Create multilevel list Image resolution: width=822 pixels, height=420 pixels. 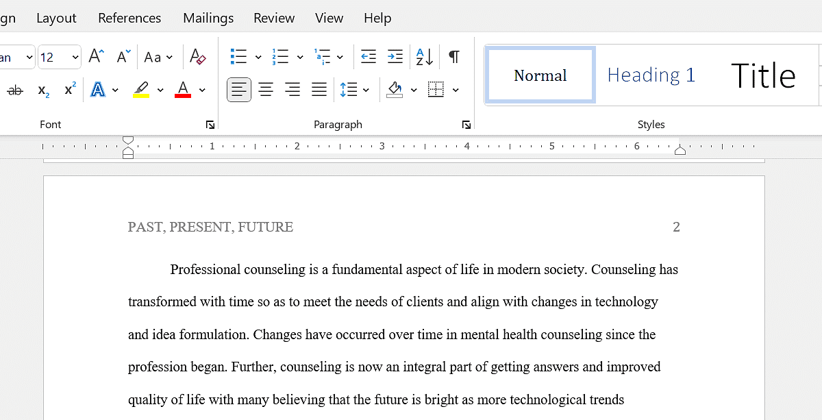(x=322, y=57)
